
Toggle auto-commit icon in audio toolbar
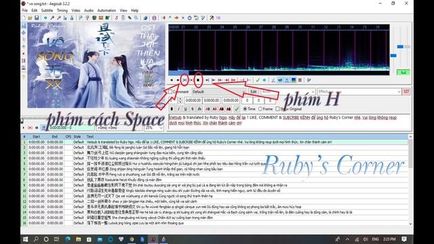click(273, 80)
